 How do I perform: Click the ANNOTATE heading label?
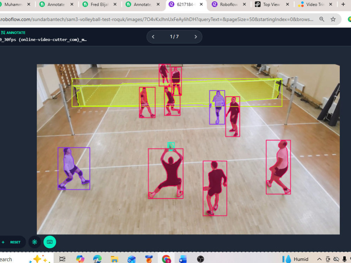point(16,33)
